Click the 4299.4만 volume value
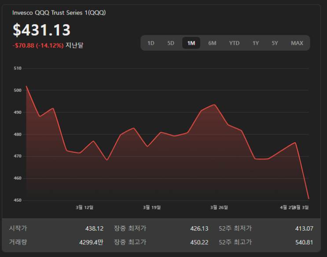 [91, 242]
